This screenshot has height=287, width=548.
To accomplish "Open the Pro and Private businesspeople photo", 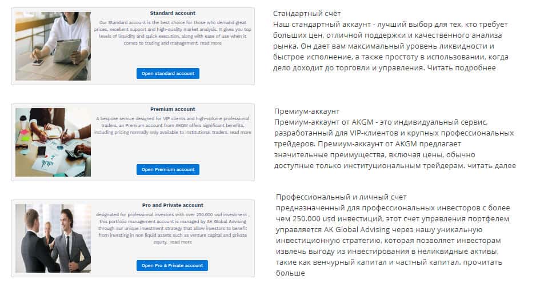I will (x=53, y=238).
